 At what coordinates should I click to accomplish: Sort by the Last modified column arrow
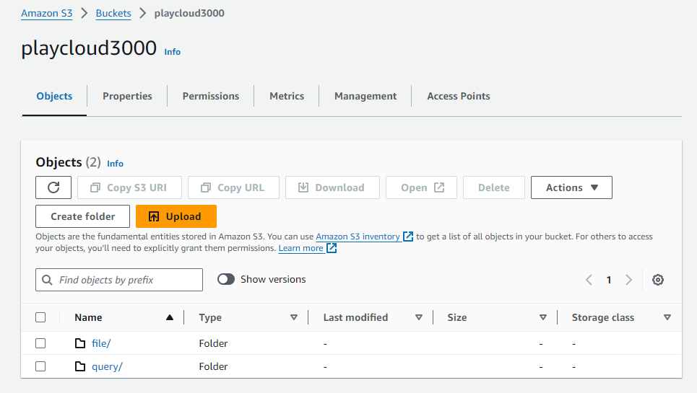pos(419,317)
